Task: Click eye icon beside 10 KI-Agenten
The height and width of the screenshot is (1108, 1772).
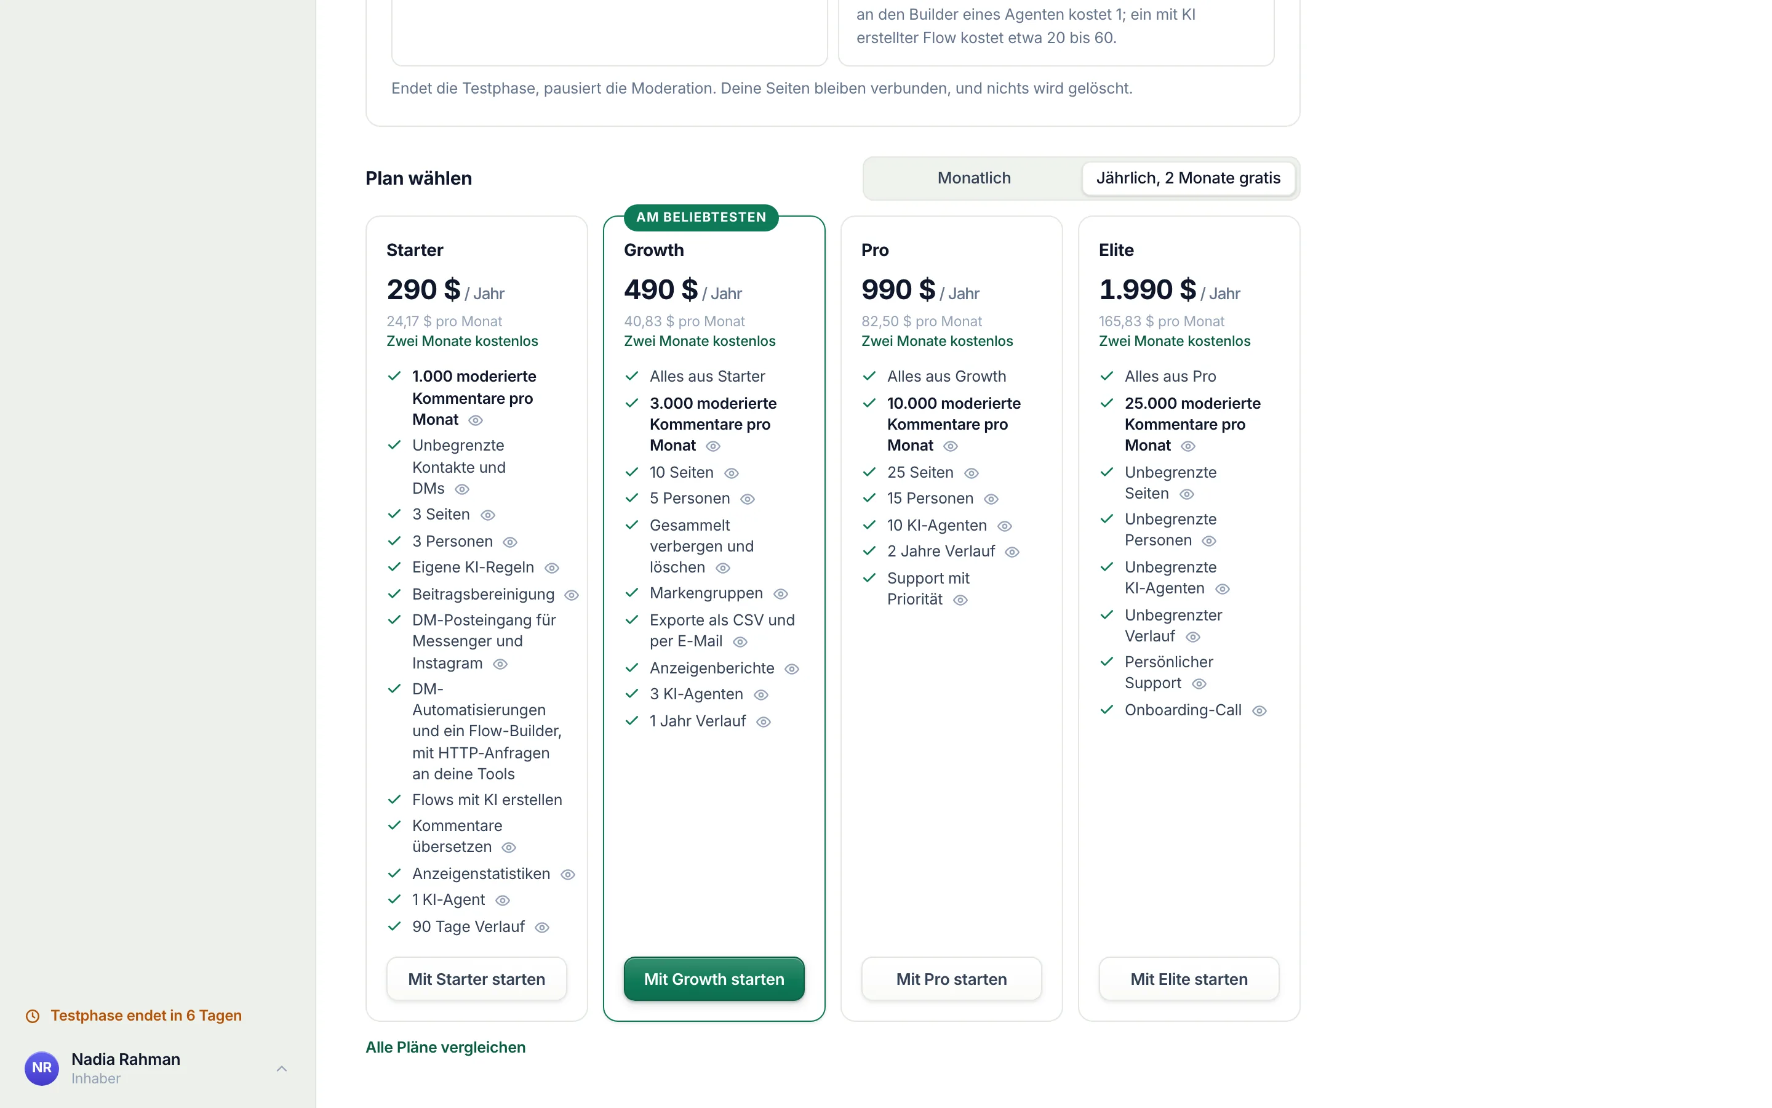Action: pyautogui.click(x=1005, y=526)
